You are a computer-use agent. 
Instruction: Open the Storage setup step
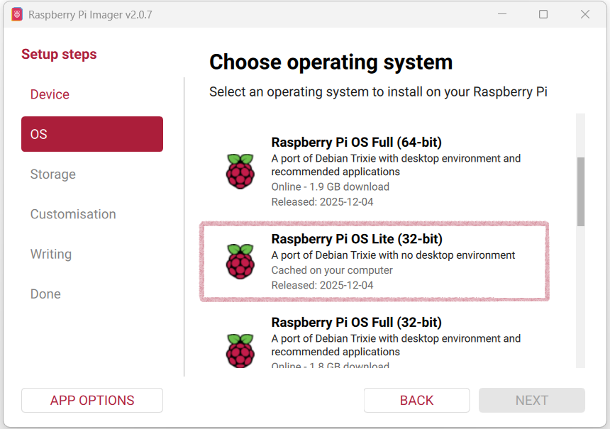tap(52, 174)
